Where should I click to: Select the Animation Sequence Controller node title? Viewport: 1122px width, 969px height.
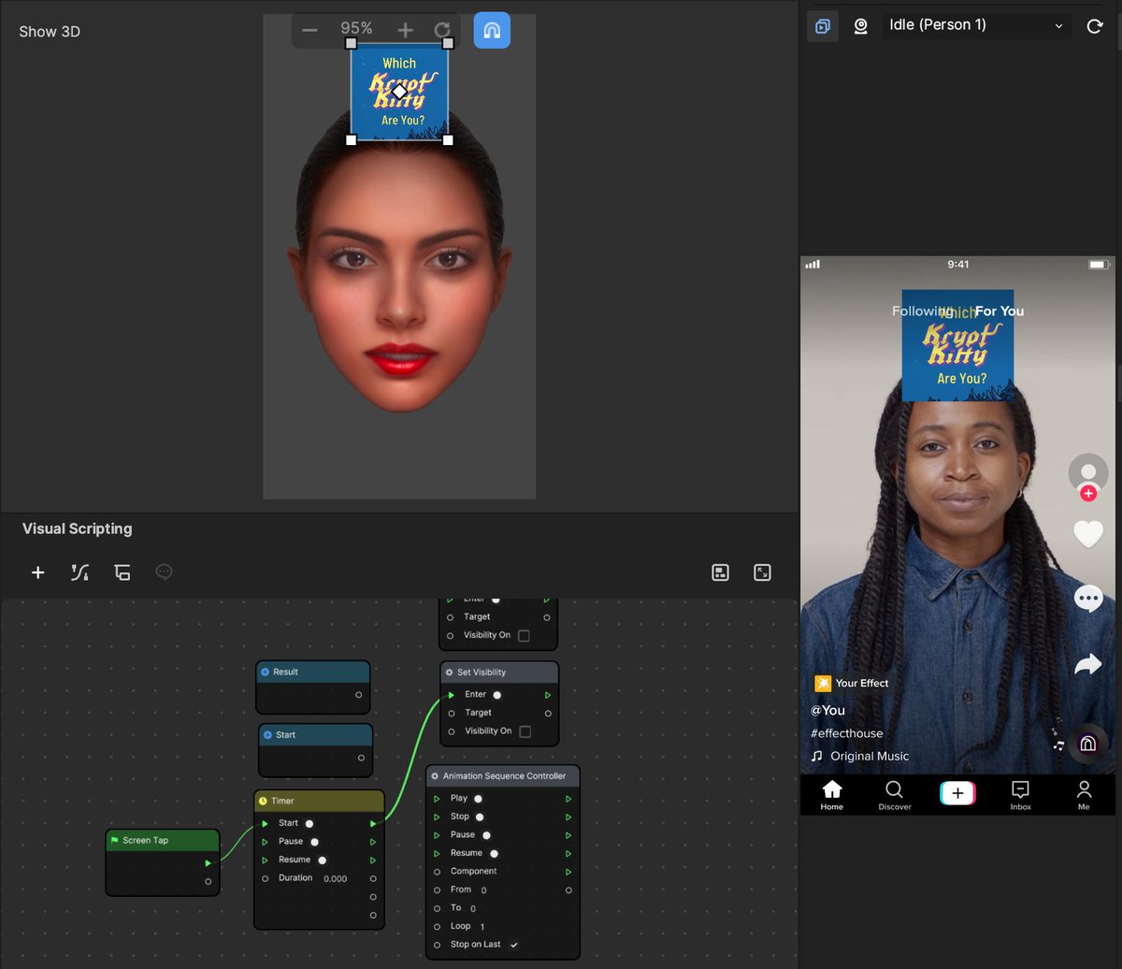click(x=504, y=776)
